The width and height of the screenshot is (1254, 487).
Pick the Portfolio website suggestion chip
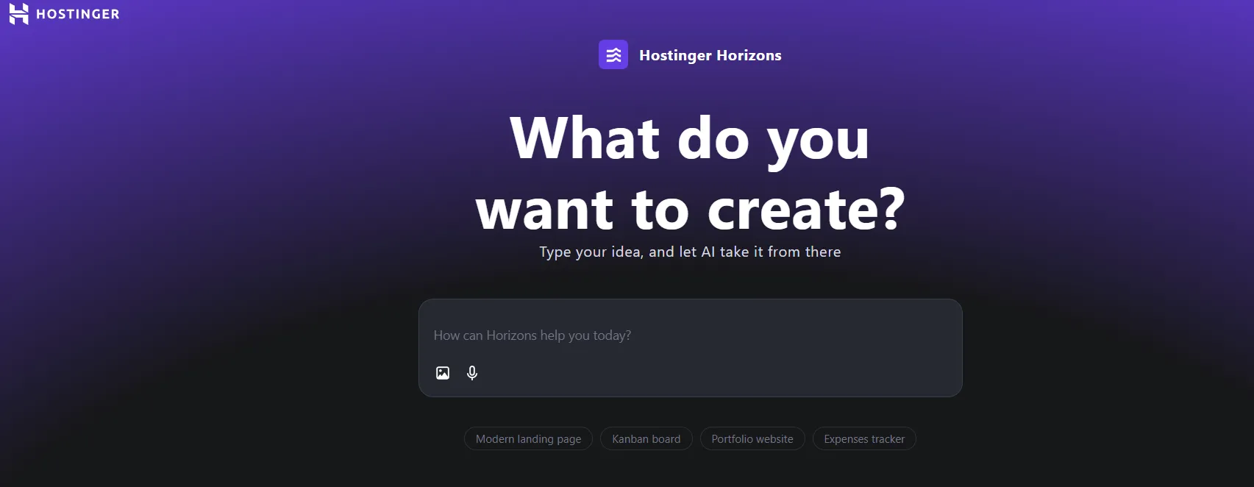752,439
